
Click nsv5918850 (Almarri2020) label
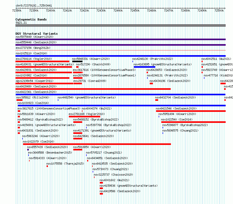92,147
